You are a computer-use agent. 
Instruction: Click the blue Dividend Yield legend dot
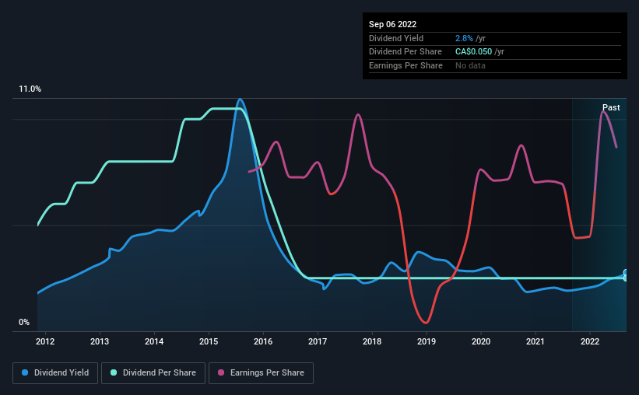[25, 372]
